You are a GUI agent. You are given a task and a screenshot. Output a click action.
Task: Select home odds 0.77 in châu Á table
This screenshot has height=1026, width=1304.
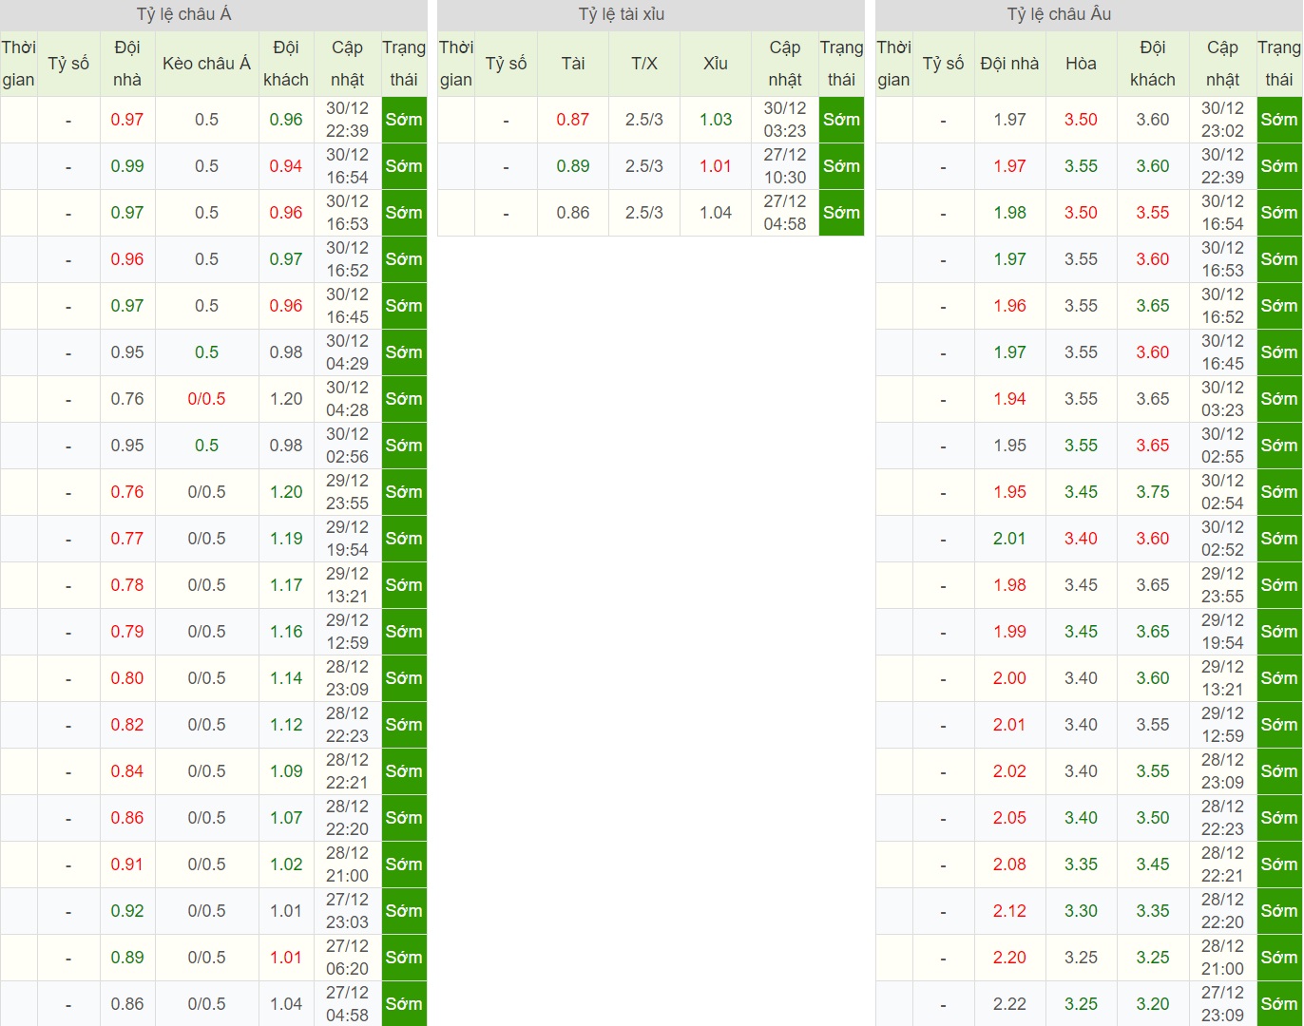(127, 539)
